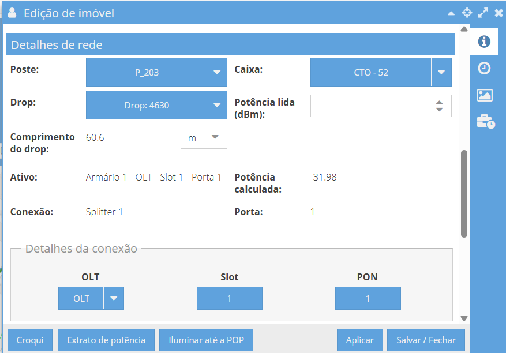506x353 pixels.
Task: Open the OLT selector dropdown arrow
Action: click(x=114, y=298)
